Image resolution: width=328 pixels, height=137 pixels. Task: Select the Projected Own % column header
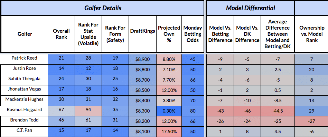pos(169,34)
